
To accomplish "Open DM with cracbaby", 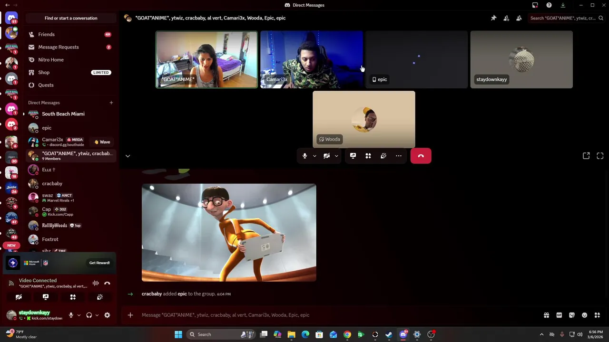I will point(71,183).
